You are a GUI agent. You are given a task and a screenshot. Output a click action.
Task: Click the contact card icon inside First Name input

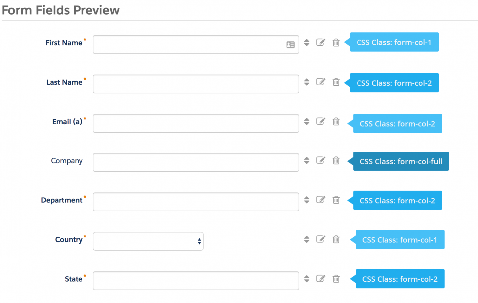point(290,45)
